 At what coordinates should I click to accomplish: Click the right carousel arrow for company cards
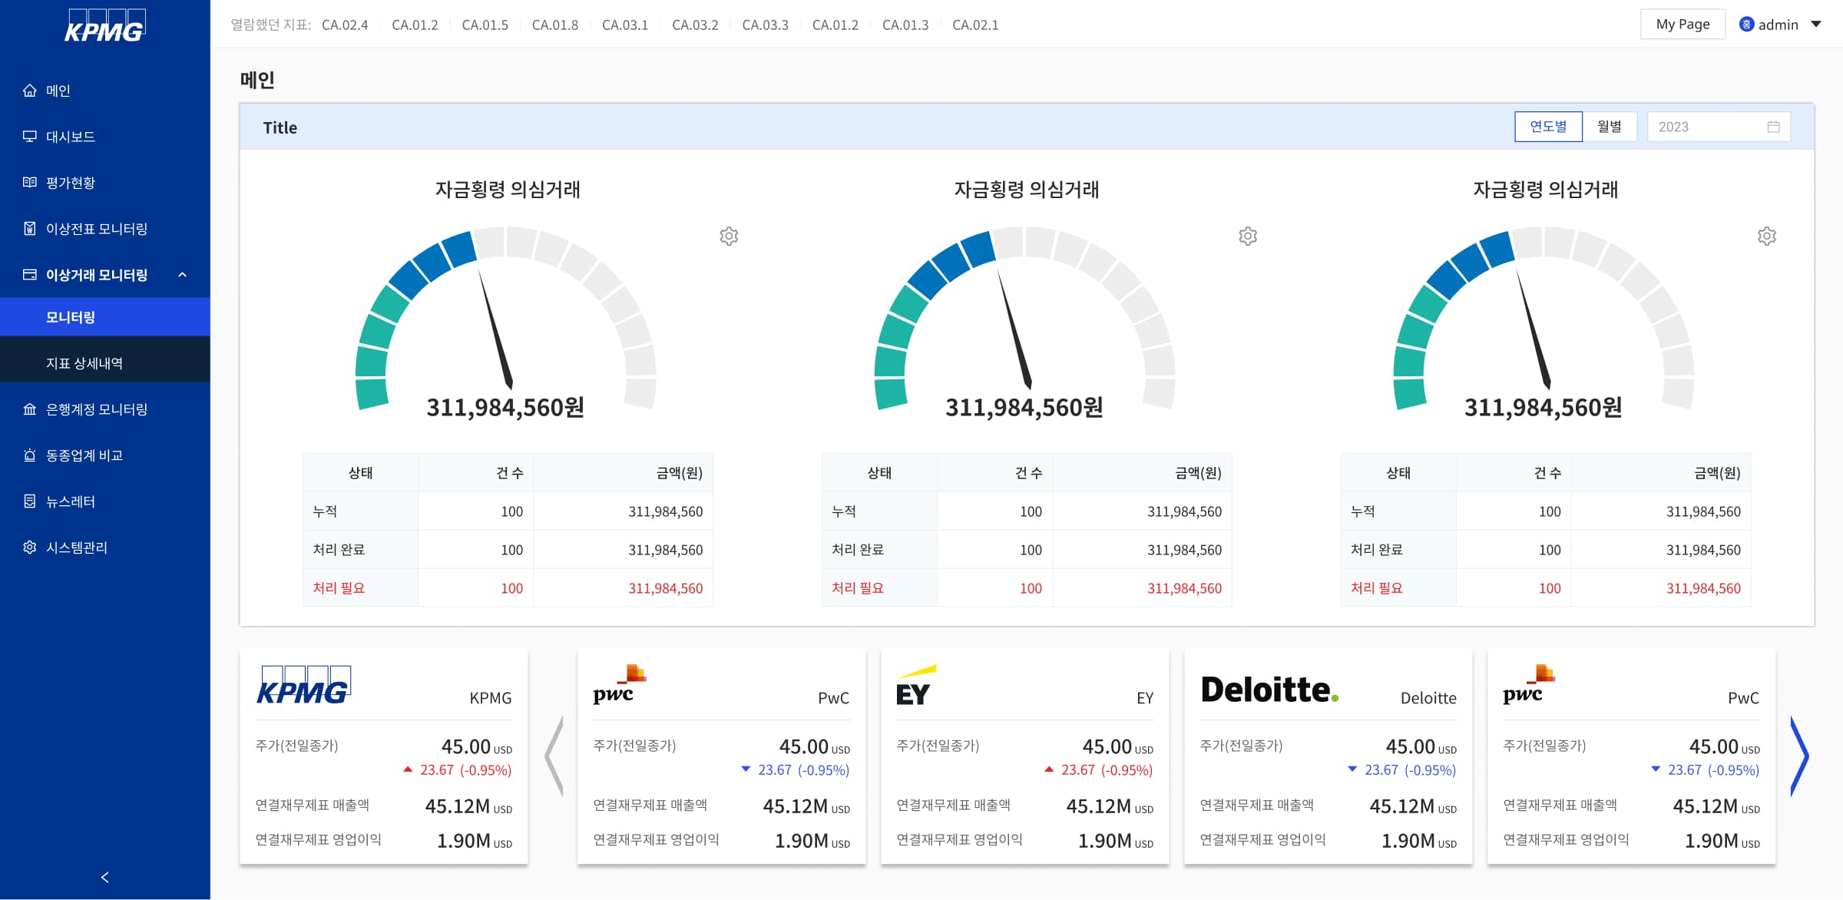1800,756
